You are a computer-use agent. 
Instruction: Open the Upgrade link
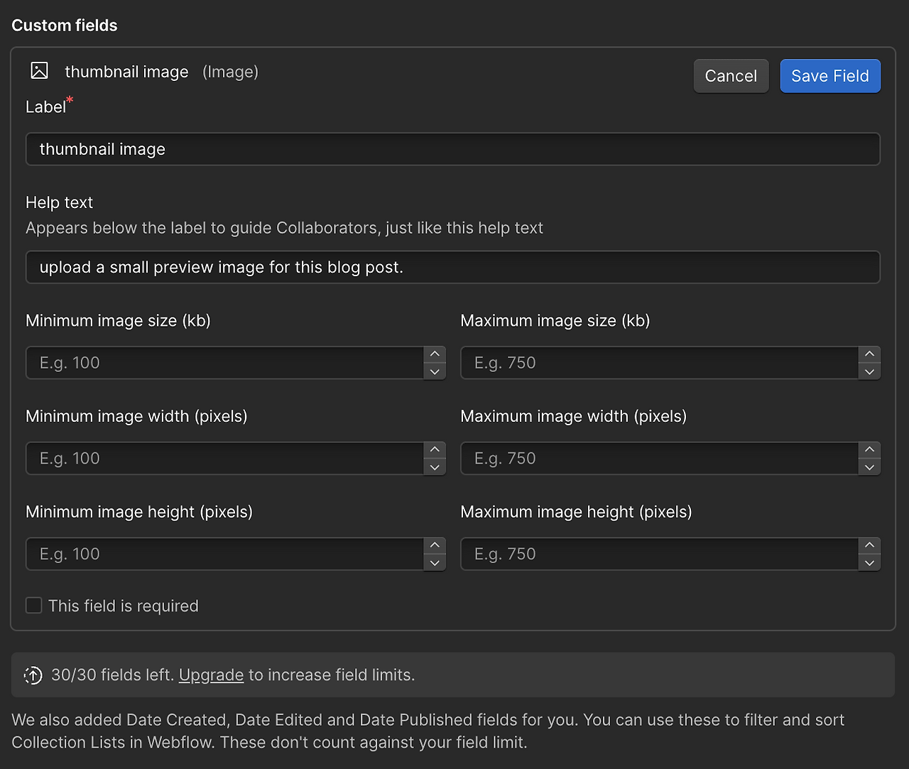tap(211, 675)
